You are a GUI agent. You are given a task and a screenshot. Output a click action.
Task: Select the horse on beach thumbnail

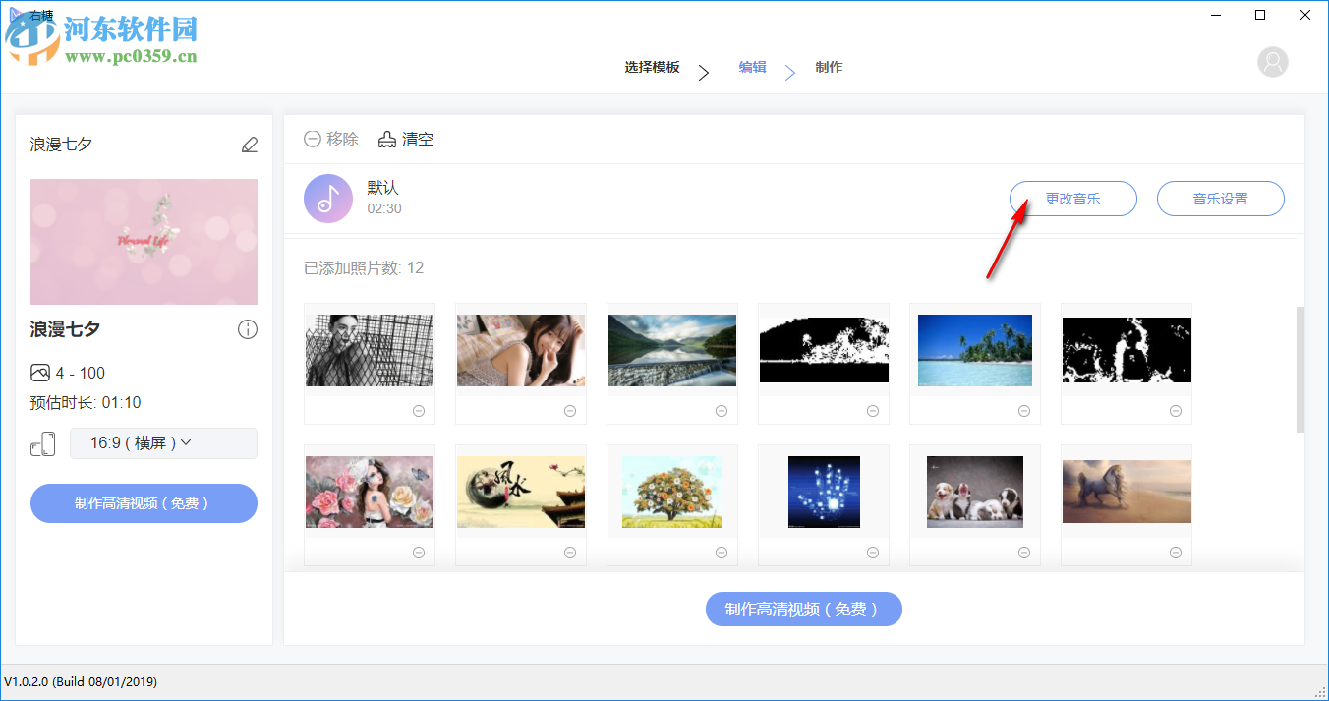coord(1127,492)
